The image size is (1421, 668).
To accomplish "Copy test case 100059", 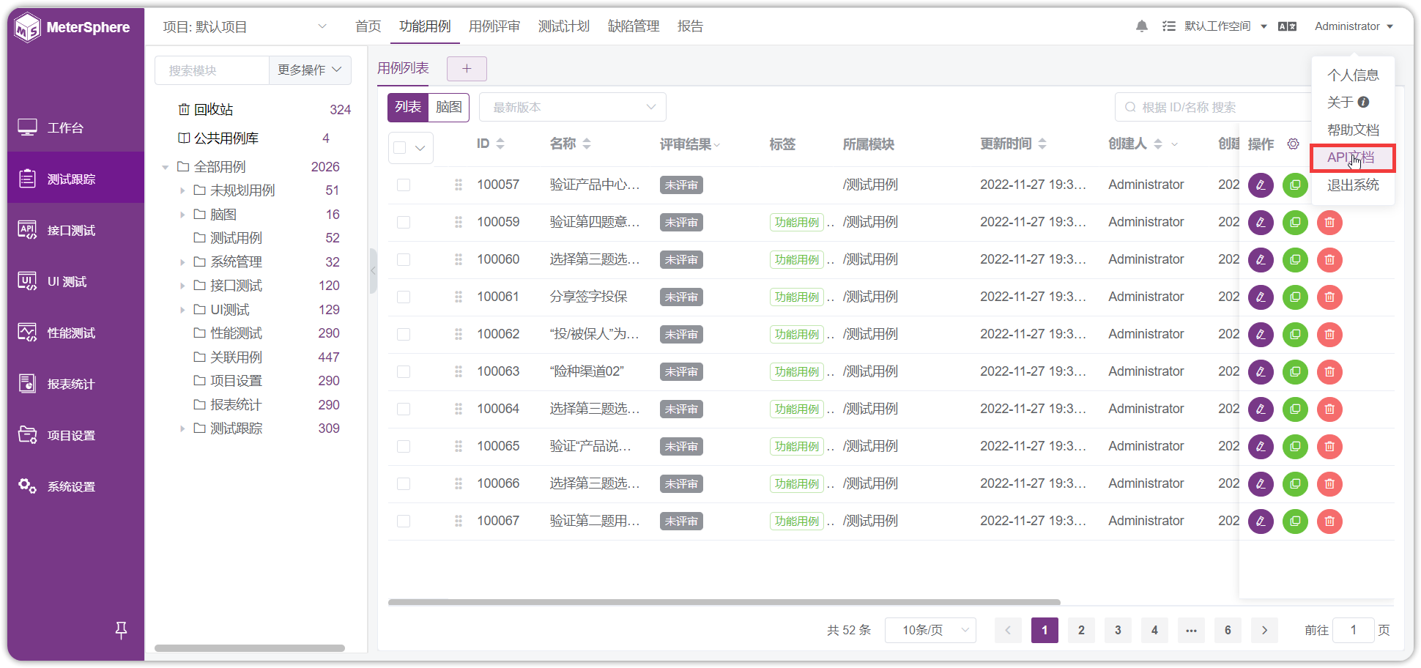I will click(1295, 223).
